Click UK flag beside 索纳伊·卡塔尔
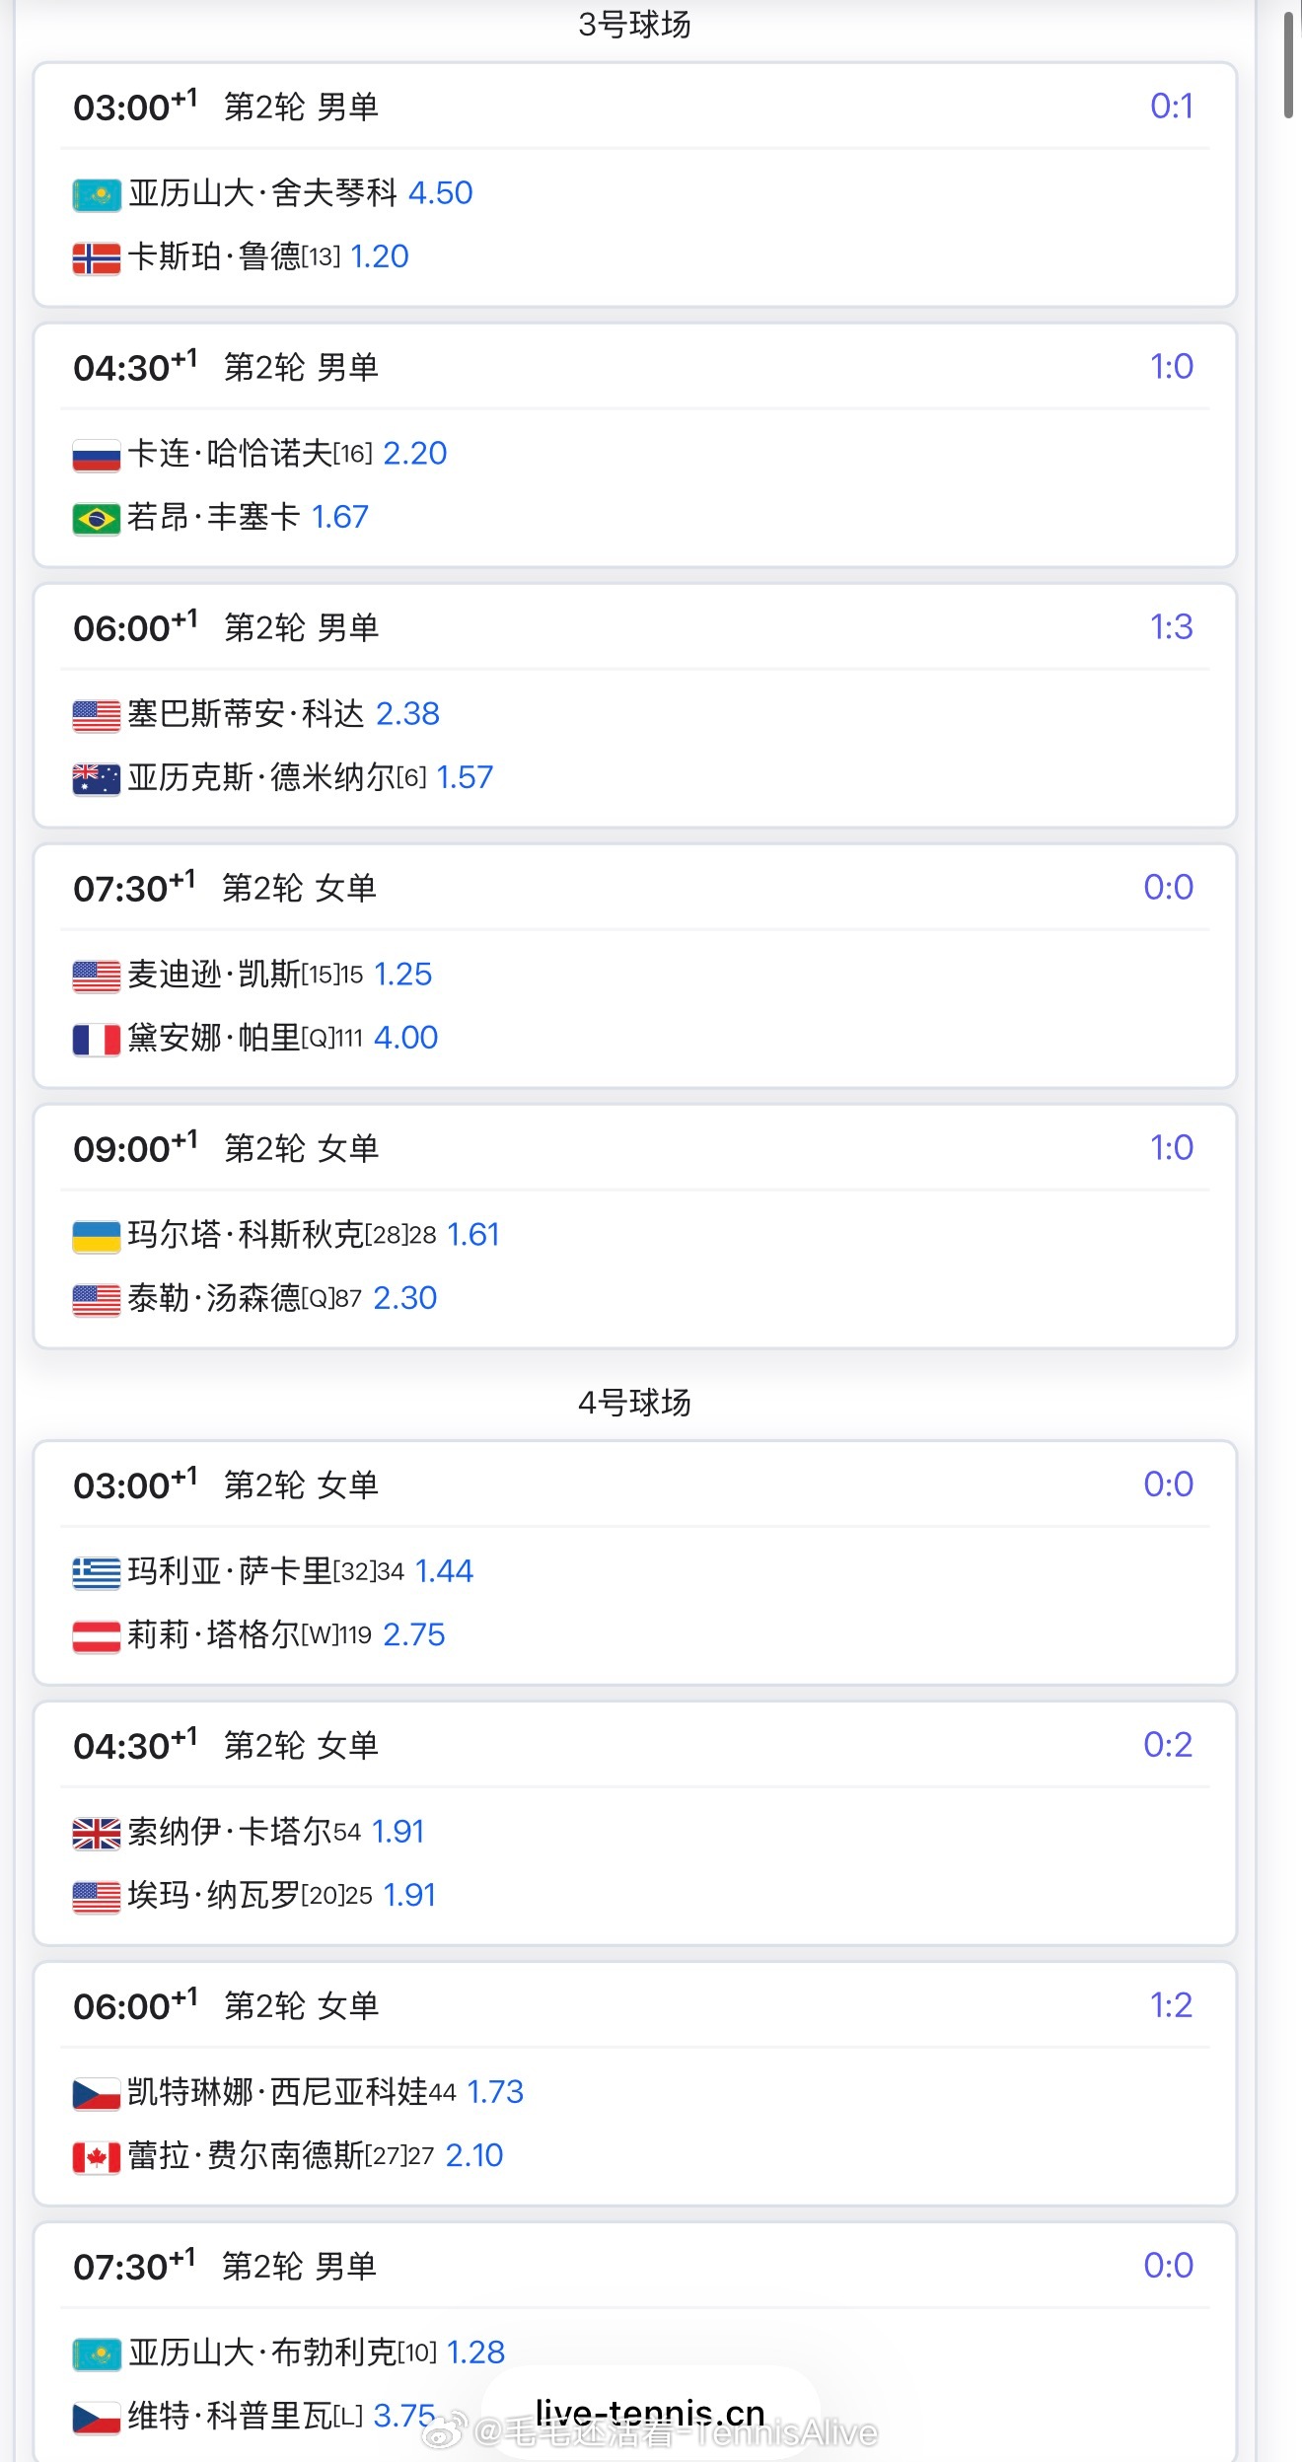The image size is (1302, 2462). click(97, 1833)
